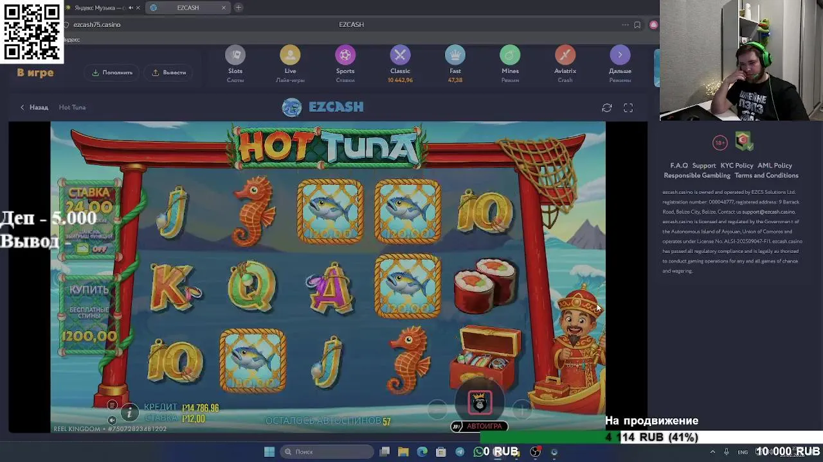Click the Кредит balance ₽14 786,96
Screen dimensions: 823x462
tap(182, 407)
